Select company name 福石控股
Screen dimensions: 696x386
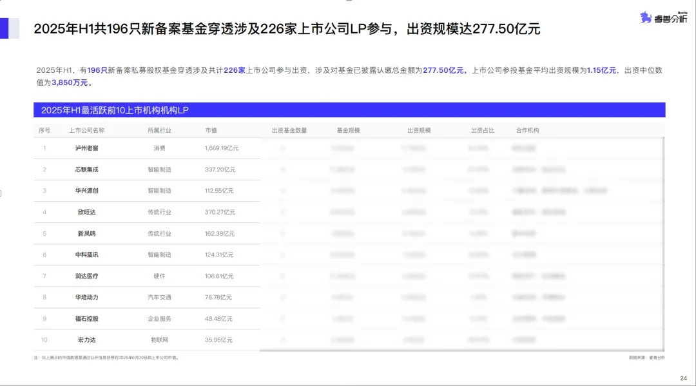(86, 318)
